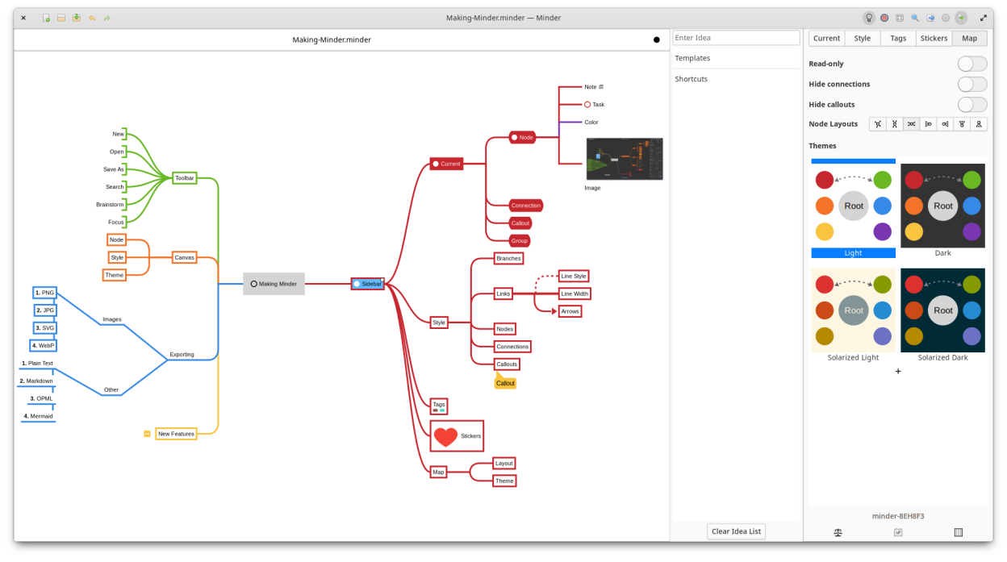The image size is (1007, 562).
Task: Open the search magnifier tool
Action: (x=915, y=18)
